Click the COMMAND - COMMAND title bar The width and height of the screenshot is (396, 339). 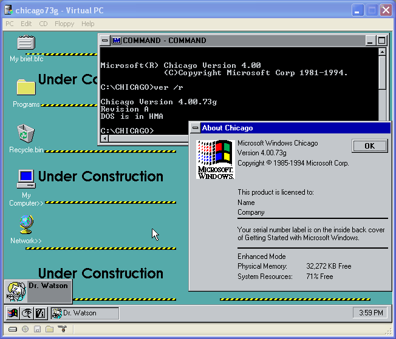(x=237, y=41)
